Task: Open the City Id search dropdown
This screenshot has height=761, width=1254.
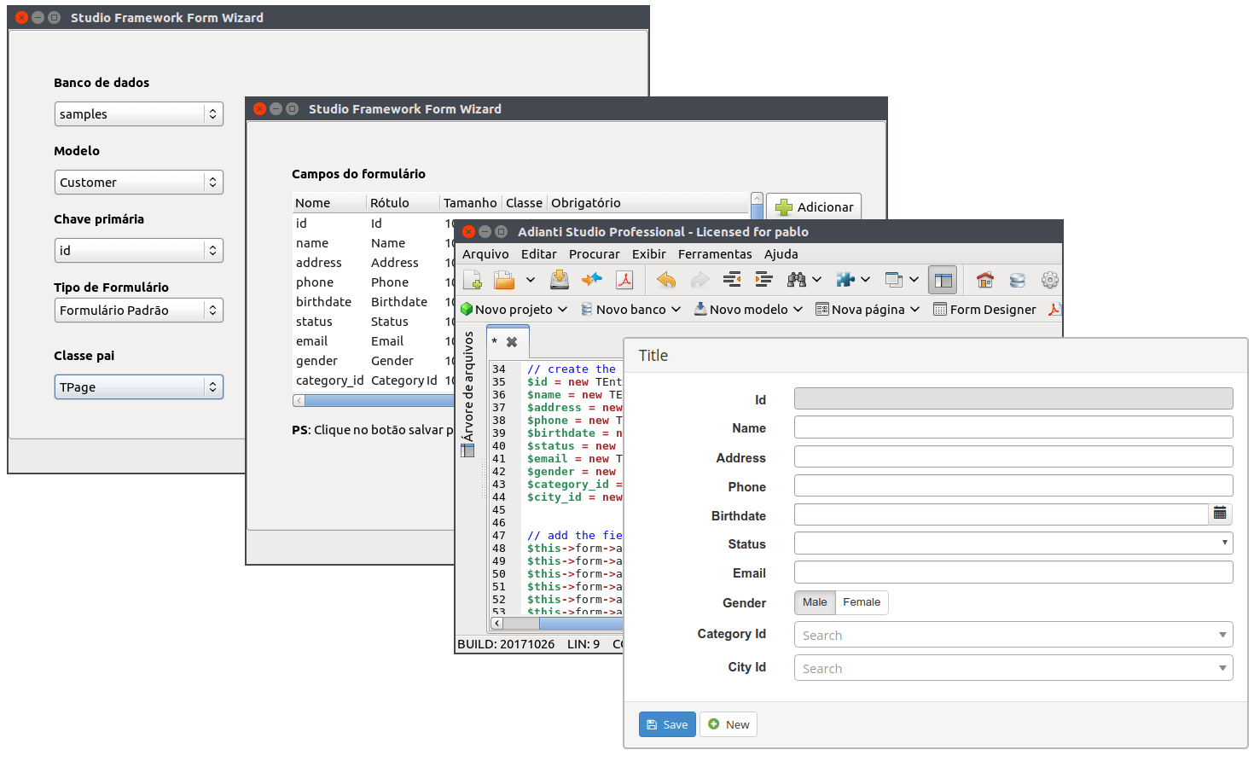Action: coord(1013,668)
